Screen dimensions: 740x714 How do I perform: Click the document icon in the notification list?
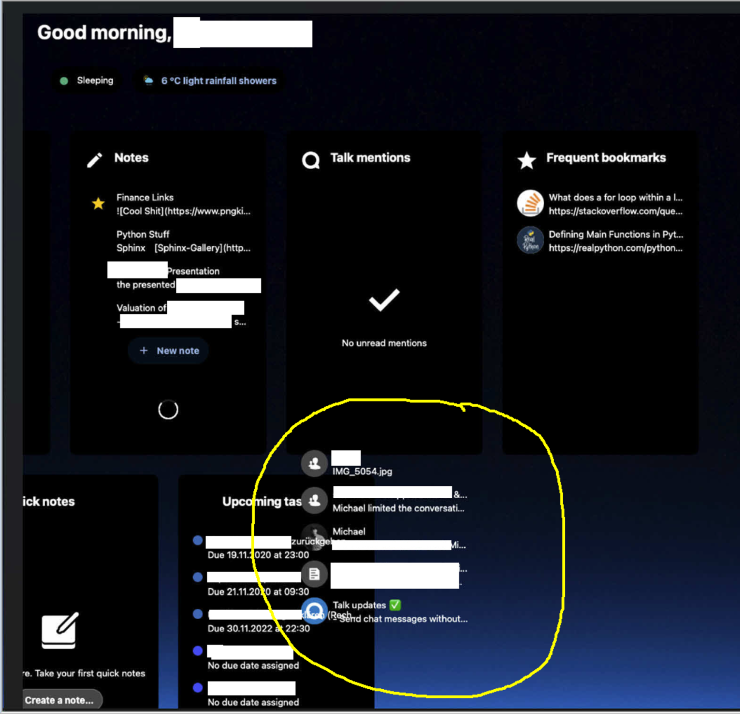[315, 574]
